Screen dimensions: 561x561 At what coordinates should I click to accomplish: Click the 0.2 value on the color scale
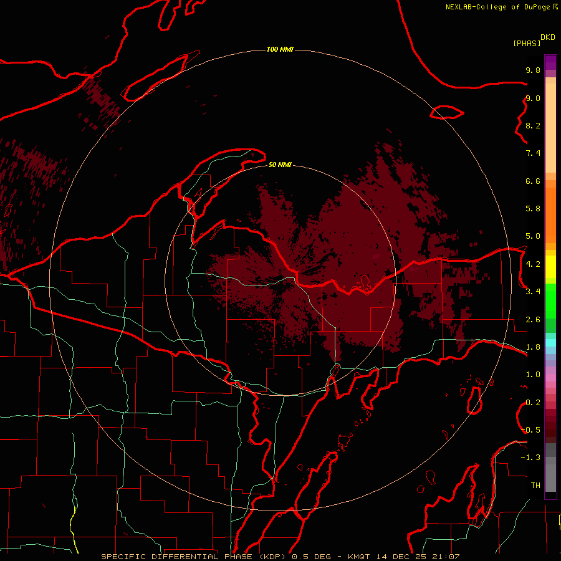pos(533,403)
